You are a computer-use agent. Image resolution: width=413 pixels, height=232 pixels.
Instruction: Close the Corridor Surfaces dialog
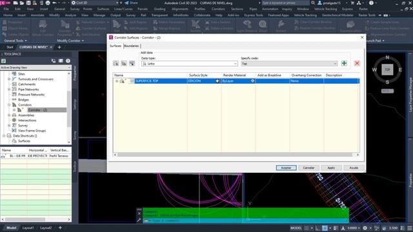362,37
